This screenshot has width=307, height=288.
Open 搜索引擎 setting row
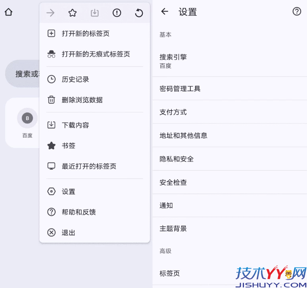[230, 61]
